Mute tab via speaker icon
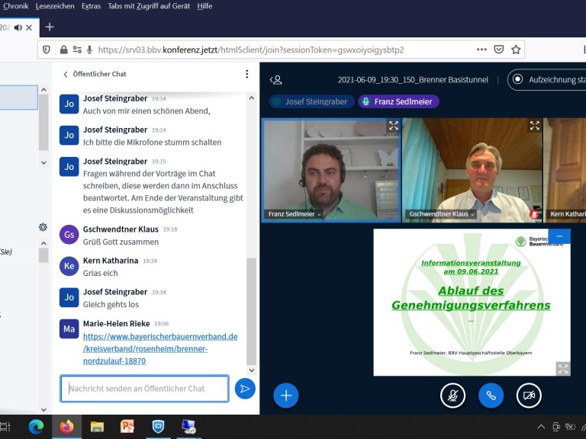Image resolution: width=586 pixels, height=439 pixels. click(18, 27)
